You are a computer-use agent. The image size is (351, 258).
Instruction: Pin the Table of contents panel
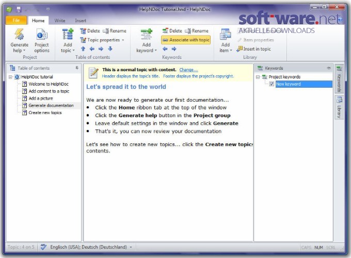click(77, 68)
